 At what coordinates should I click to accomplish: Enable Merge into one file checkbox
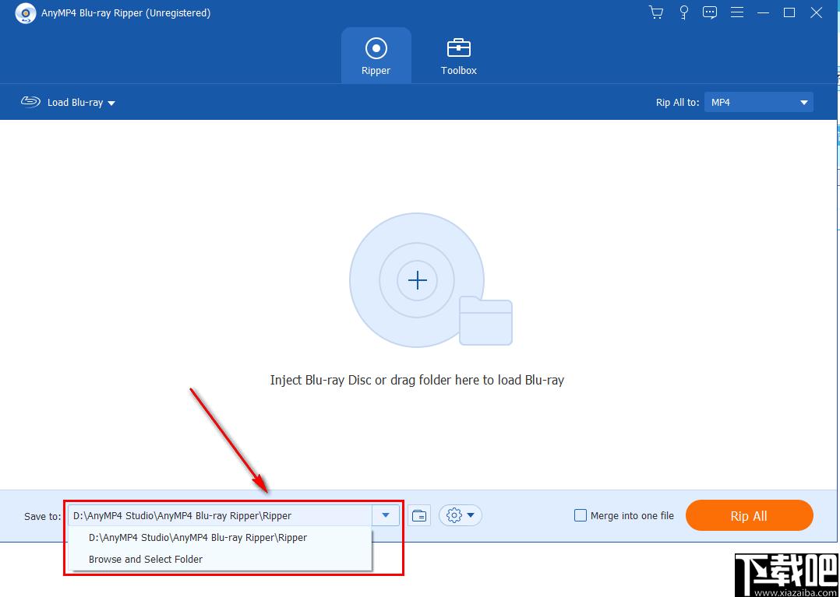tap(581, 516)
